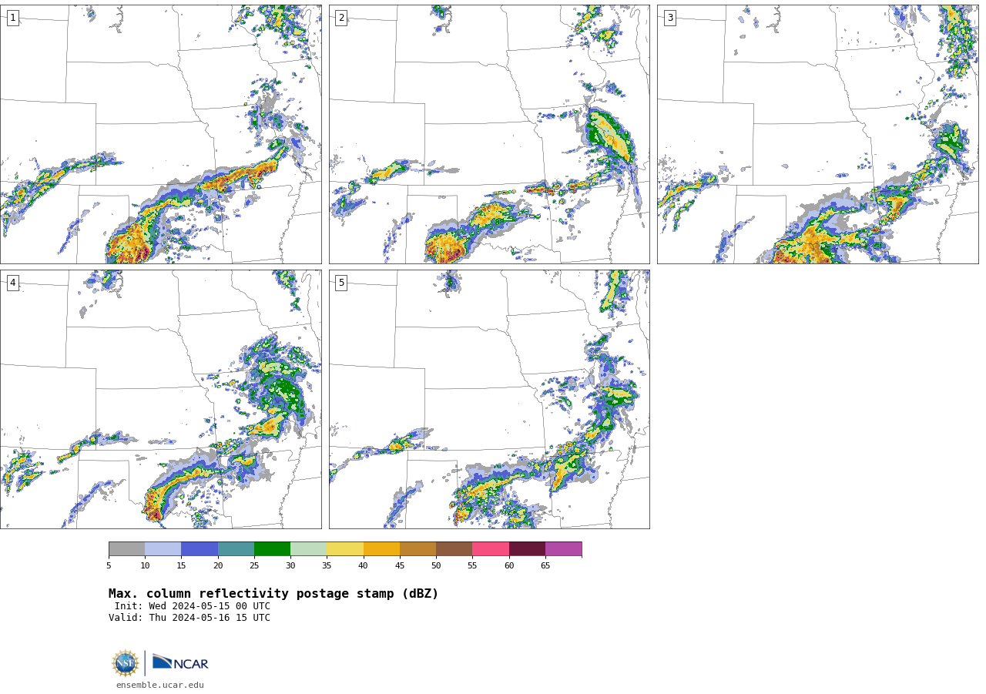Viewport: 986px width, 694px height.
Task: Click the 35 colorbar tick label
Action: (x=327, y=566)
